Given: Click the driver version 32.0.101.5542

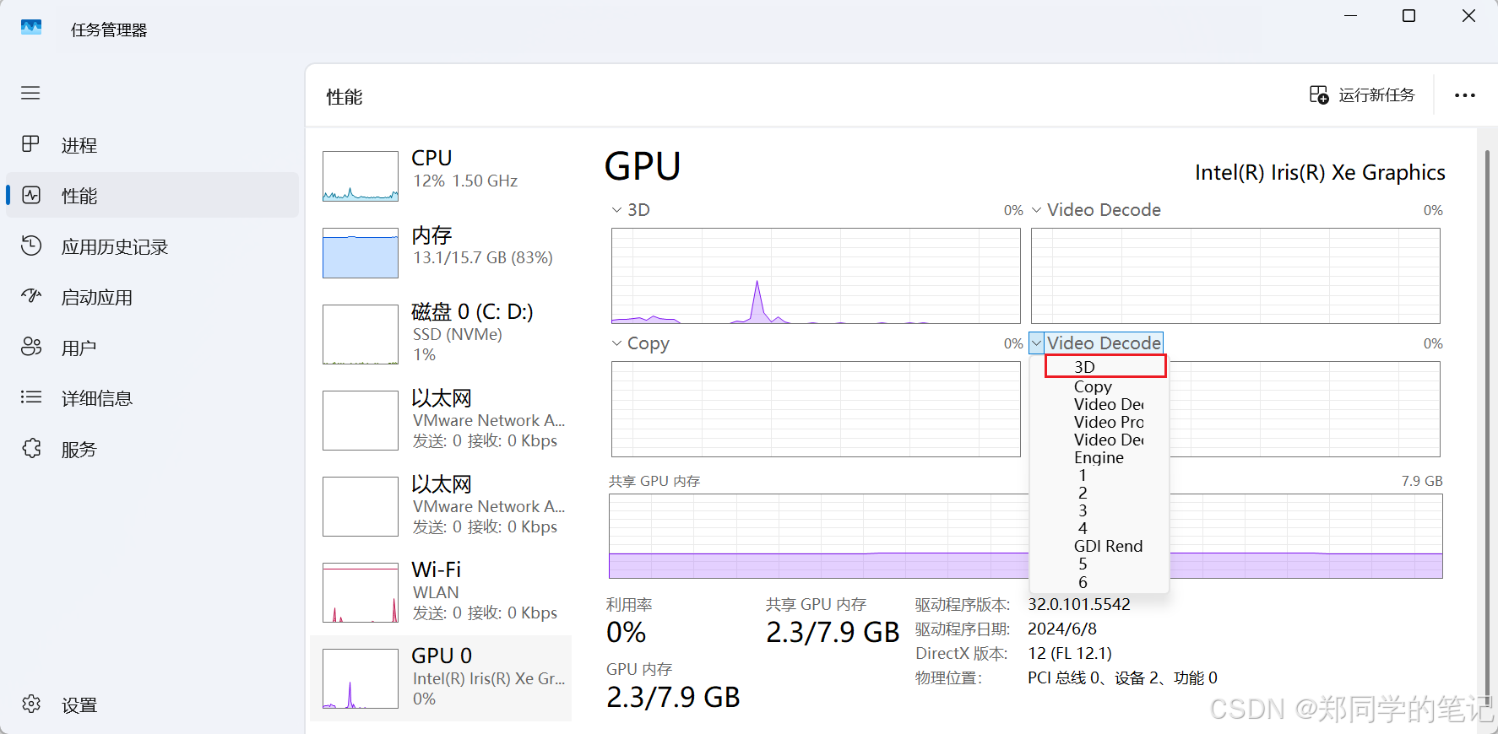Looking at the screenshot, I should [1078, 604].
